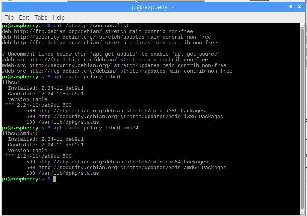
Task: Click '#deb-src http://security.debian.org/' line
Action: pyautogui.click(x=114, y=65)
